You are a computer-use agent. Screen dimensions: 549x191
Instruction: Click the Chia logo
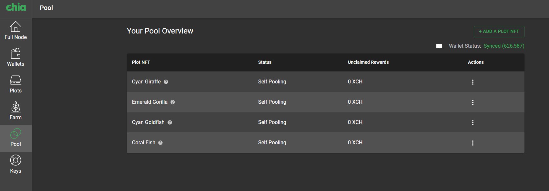click(16, 7)
